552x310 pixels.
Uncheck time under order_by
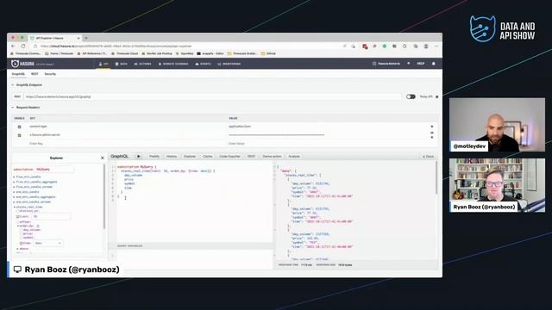[22, 243]
